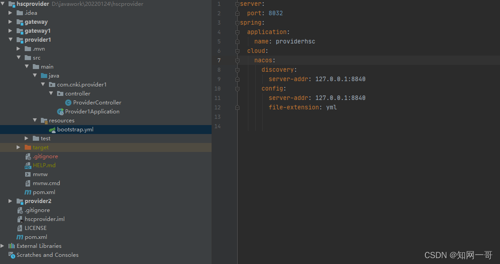The height and width of the screenshot is (264, 500).
Task: Click the provider1 module folder icon
Action: point(20,40)
